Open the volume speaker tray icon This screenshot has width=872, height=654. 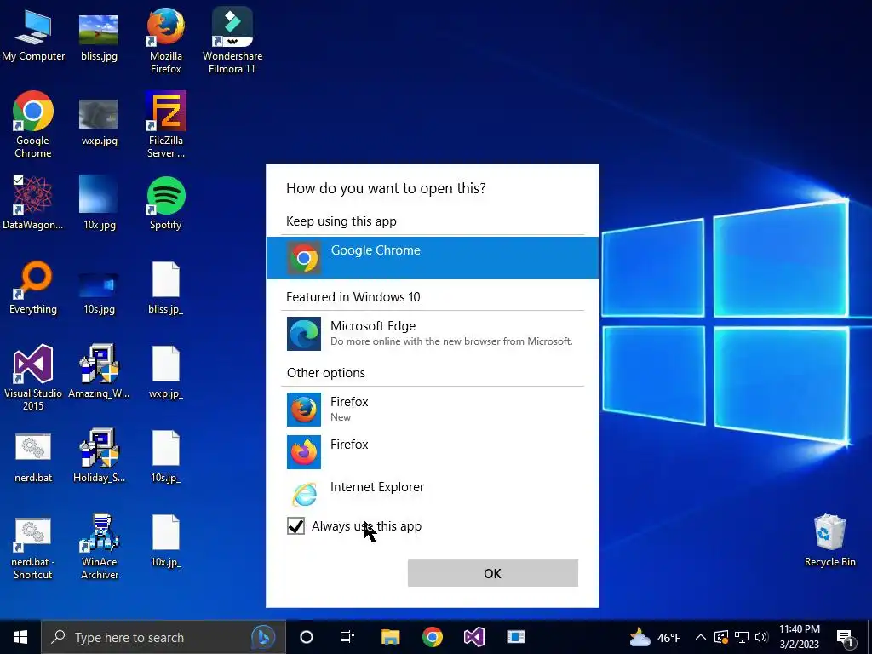pos(761,637)
